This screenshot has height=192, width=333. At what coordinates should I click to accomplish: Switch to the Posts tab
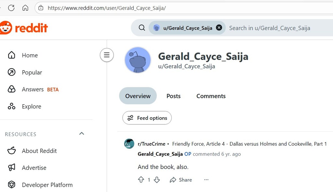pyautogui.click(x=173, y=96)
